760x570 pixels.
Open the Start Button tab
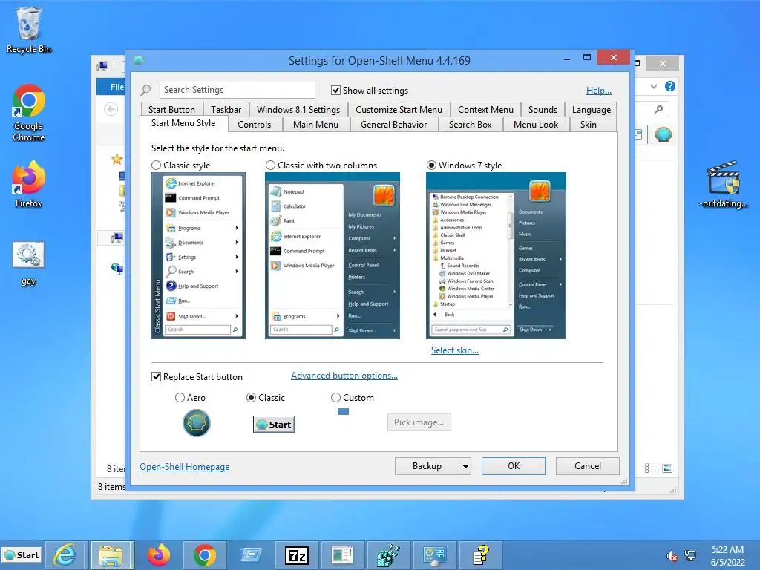(171, 110)
